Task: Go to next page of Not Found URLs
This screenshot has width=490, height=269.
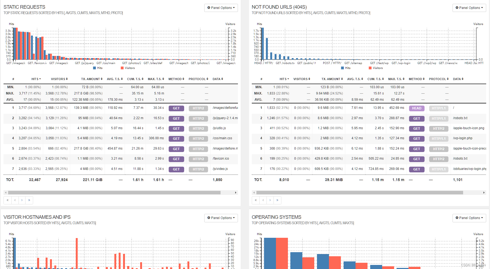Action: coord(270,200)
